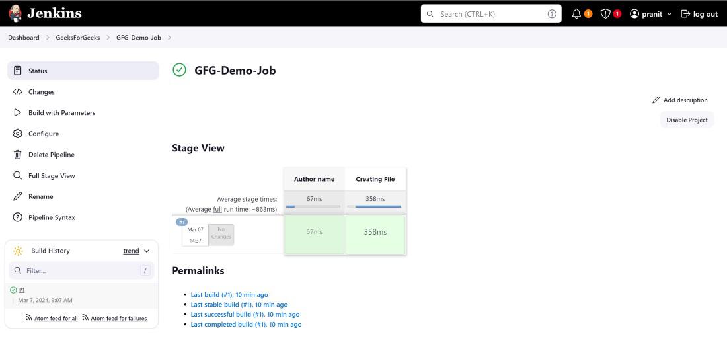Click the log out link text
Viewport: 727px width, 353px height.
pyautogui.click(x=705, y=14)
